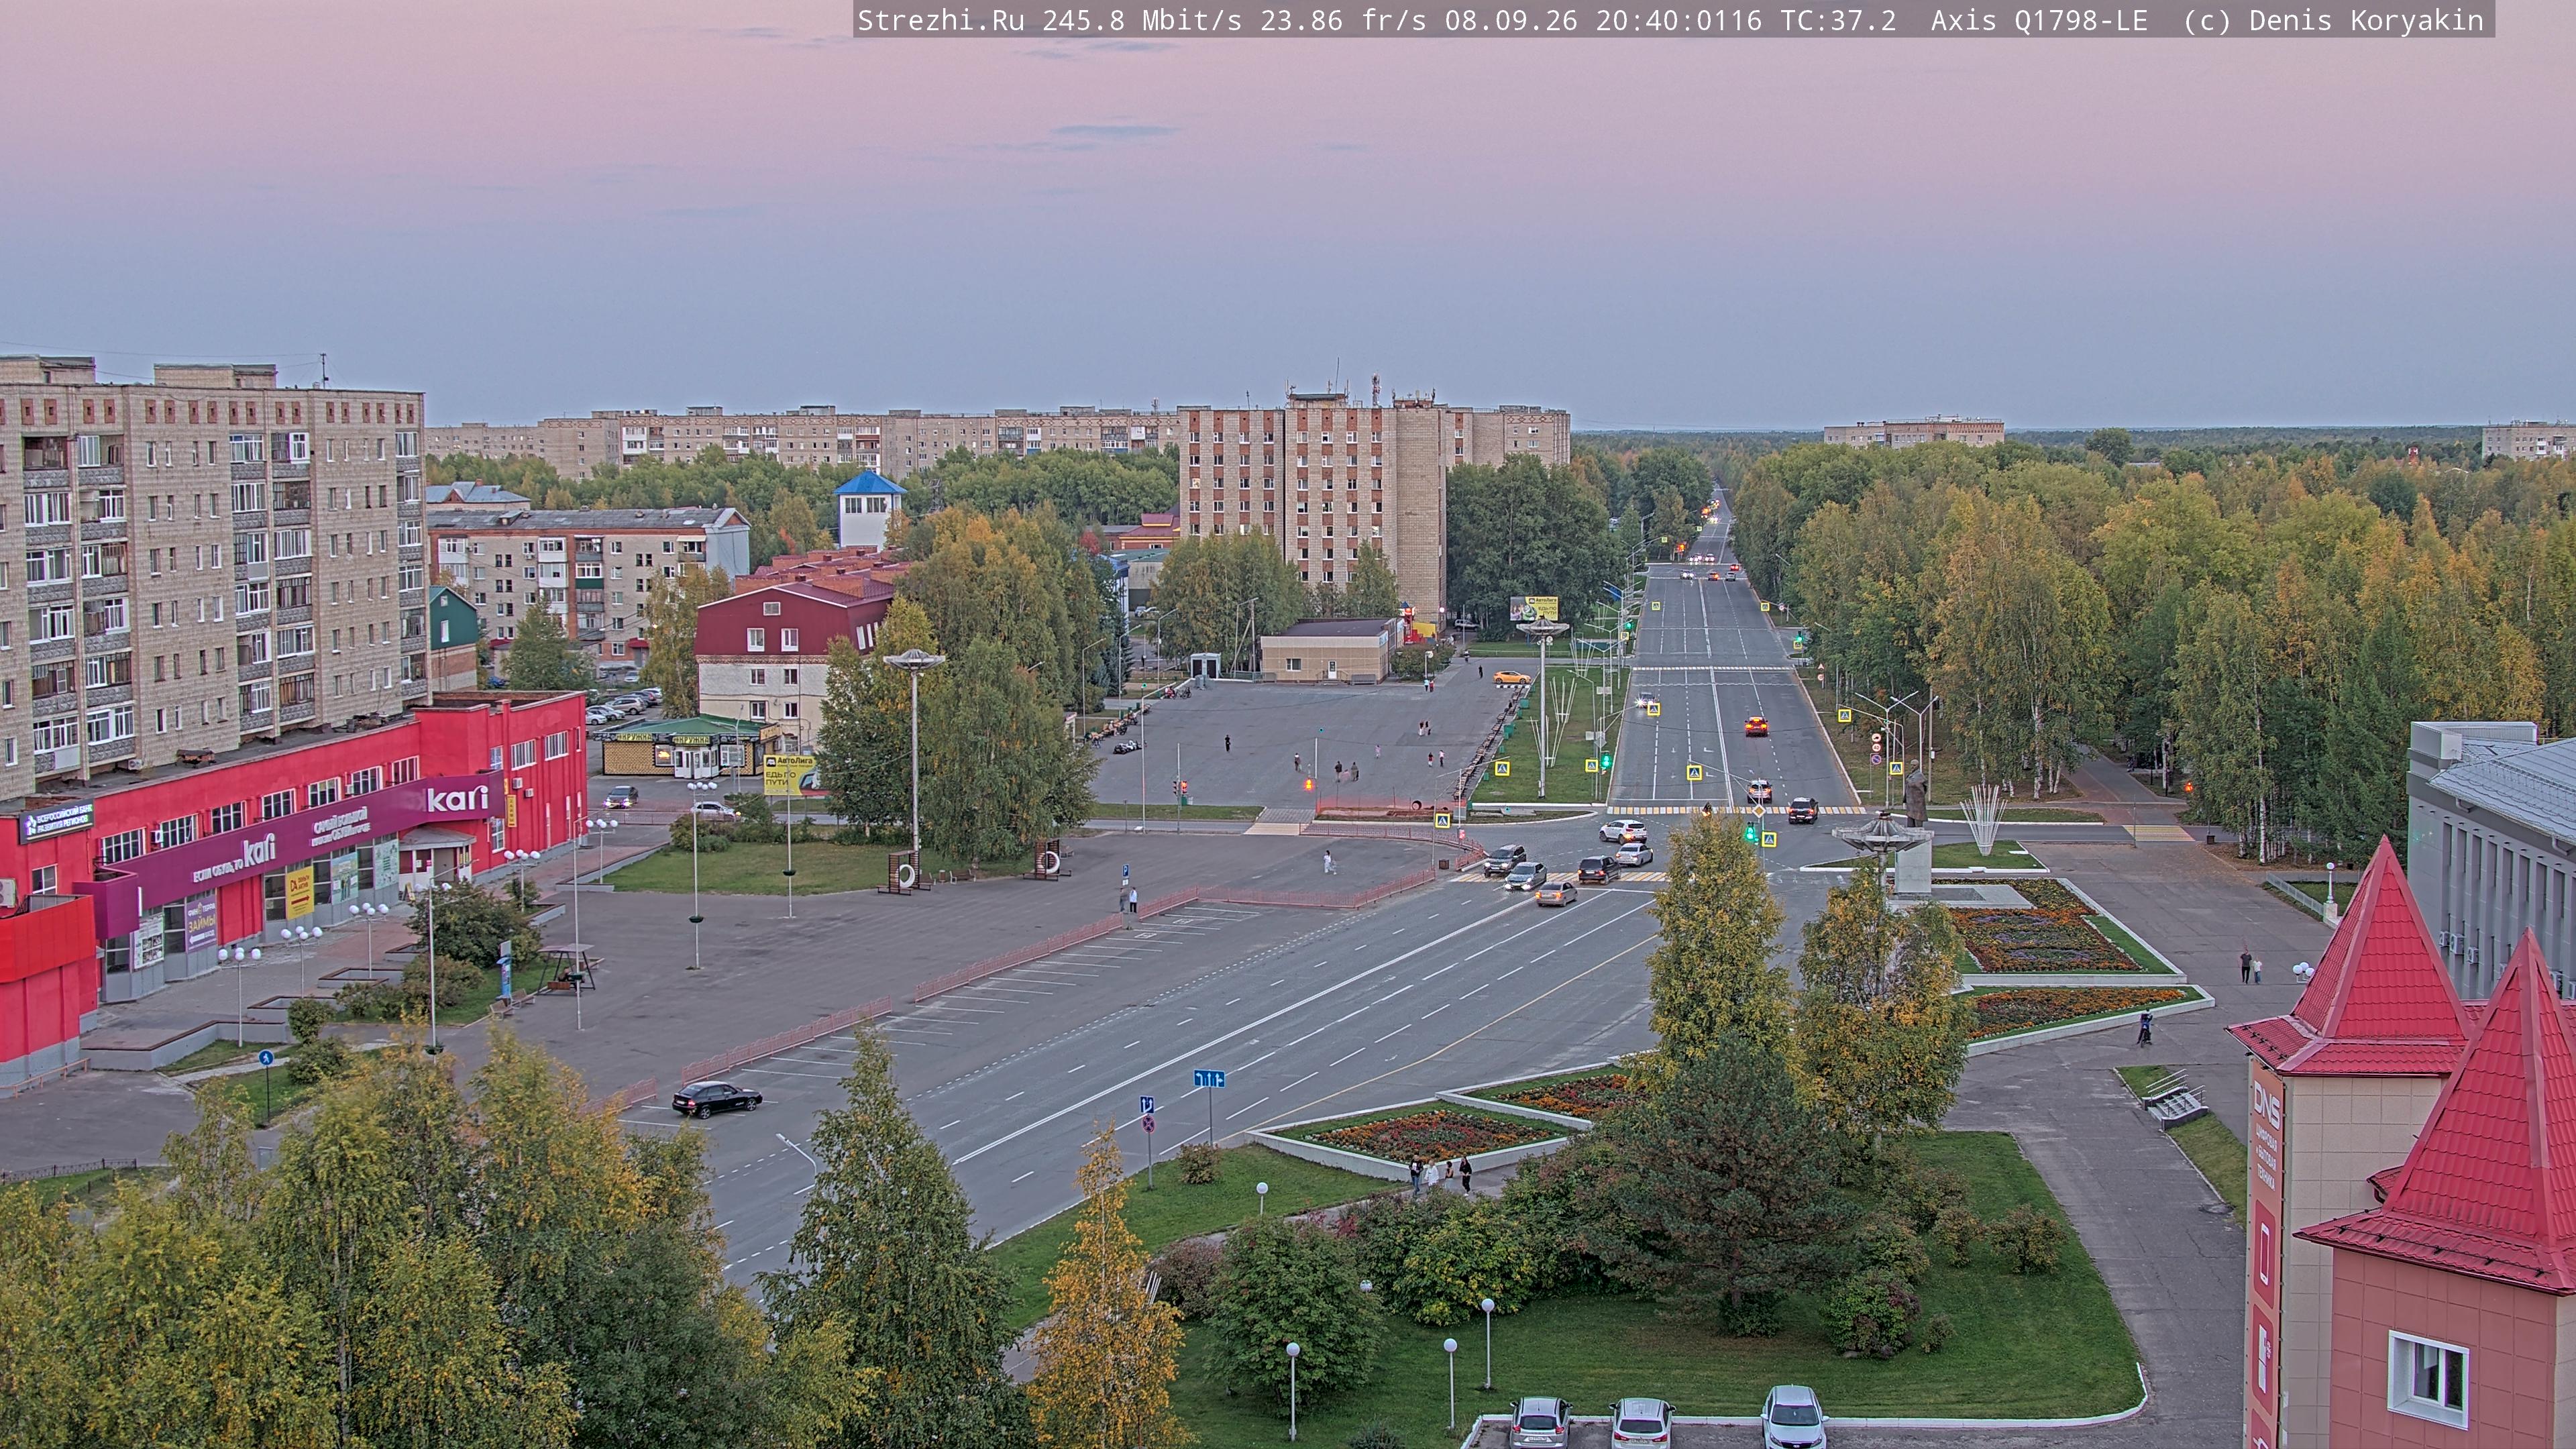Click the green traffic light at the intersection
Screen dimensions: 2576x1449
[x=1750, y=831]
